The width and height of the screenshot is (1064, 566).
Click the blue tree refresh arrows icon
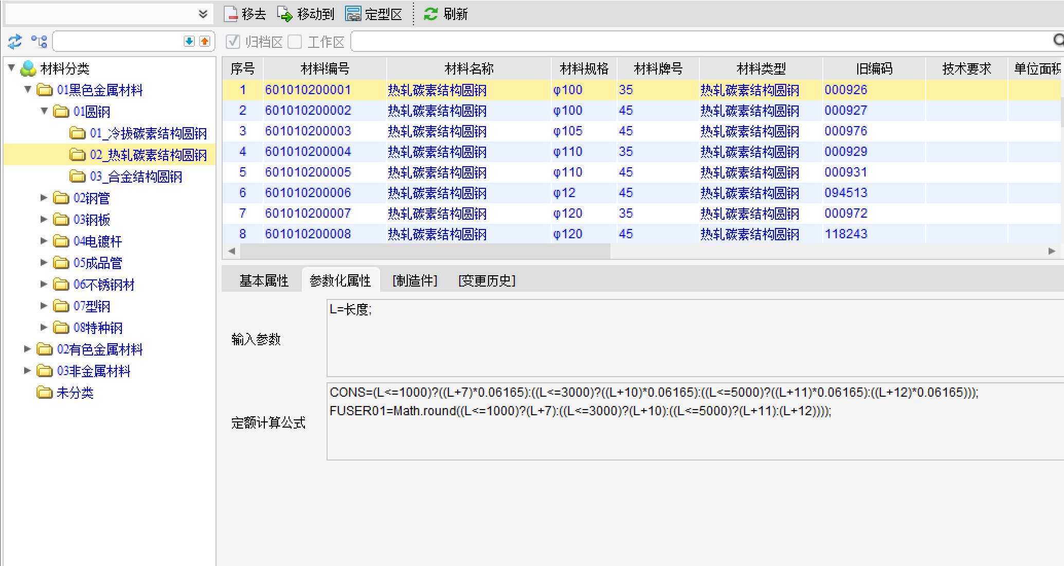(15, 41)
